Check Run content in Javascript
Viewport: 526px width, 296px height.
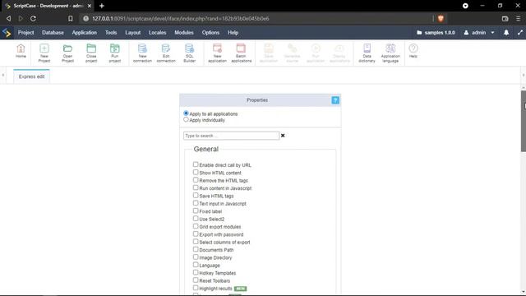(196, 187)
